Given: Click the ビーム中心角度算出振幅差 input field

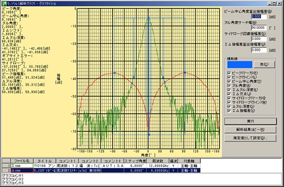Looking at the screenshot, I should click(259, 17).
